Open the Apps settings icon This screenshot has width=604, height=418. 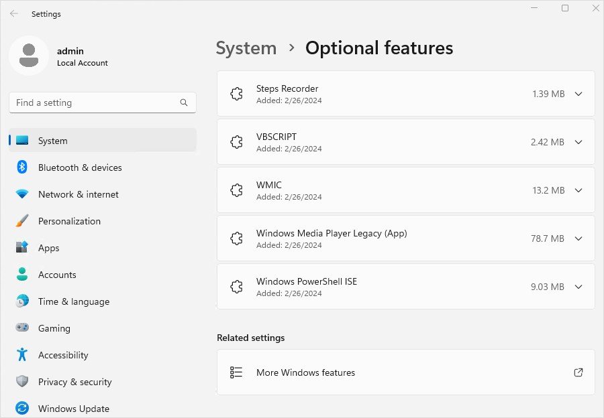pyautogui.click(x=20, y=248)
